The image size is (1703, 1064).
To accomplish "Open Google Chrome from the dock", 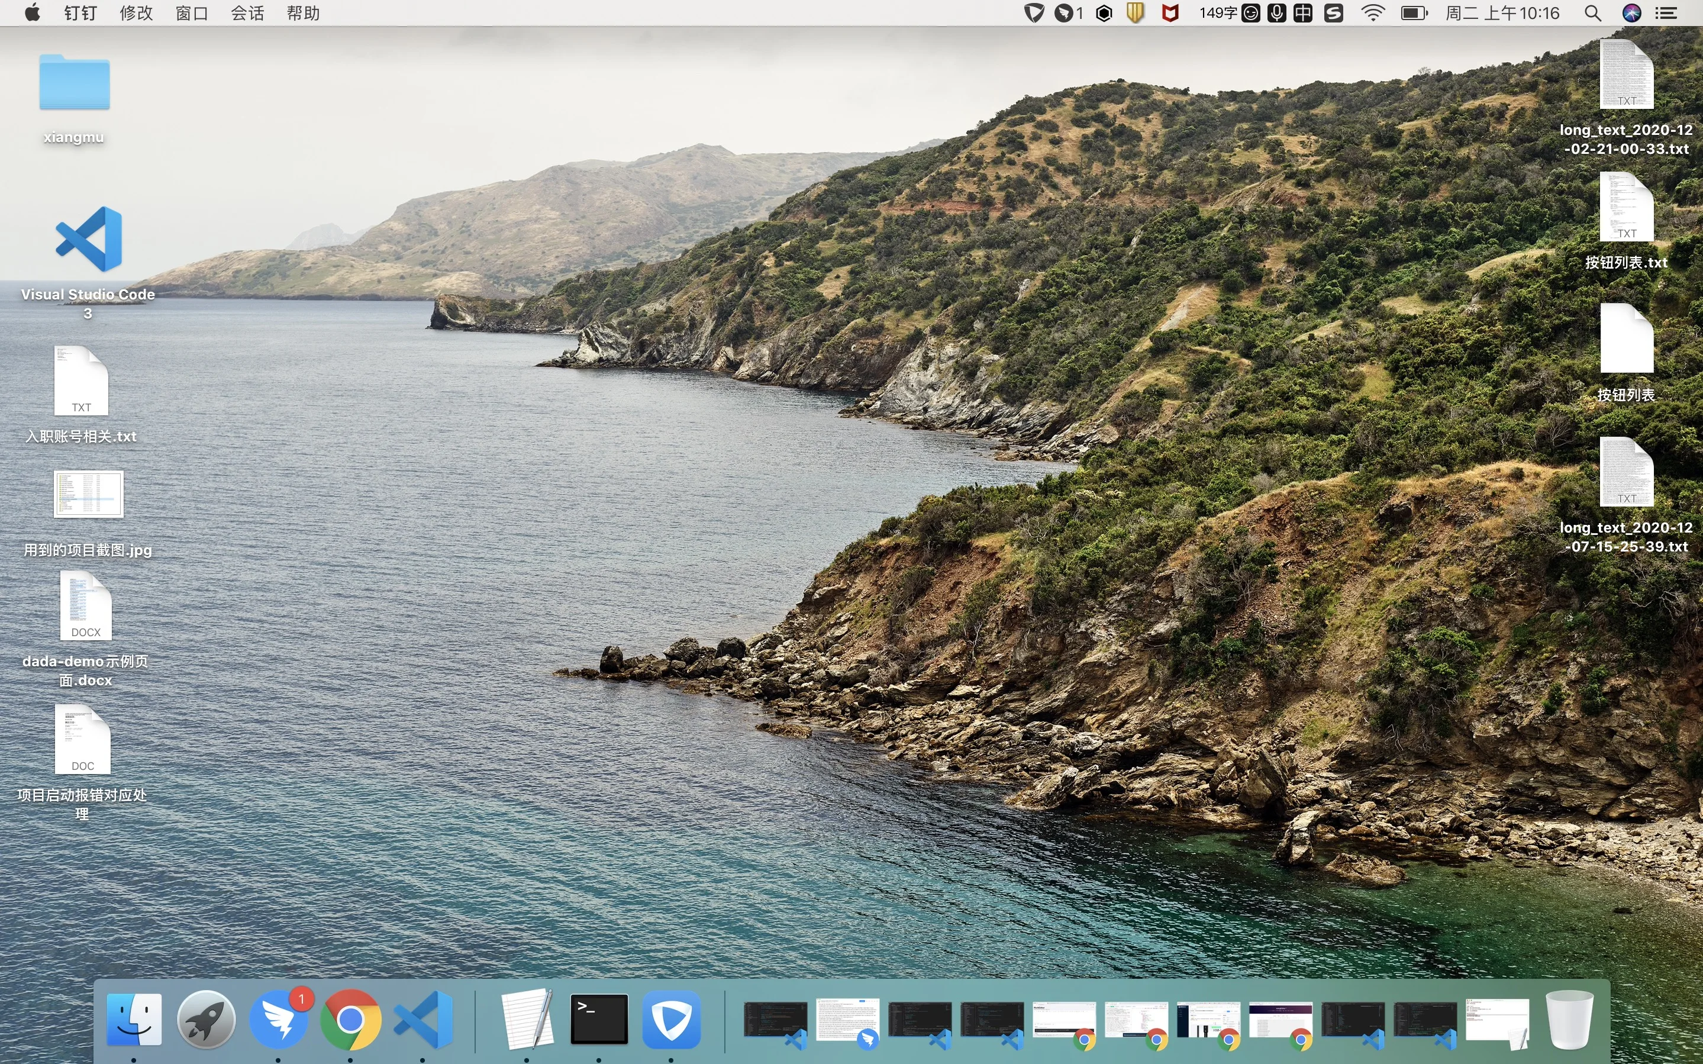I will 350,1019.
